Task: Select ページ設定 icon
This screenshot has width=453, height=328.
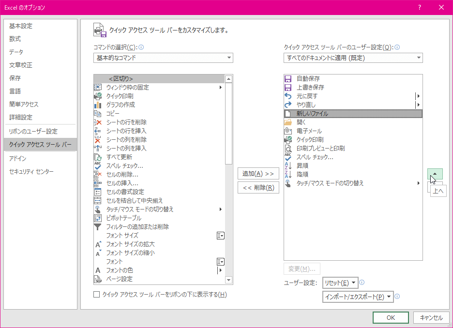Action: [x=98, y=279]
